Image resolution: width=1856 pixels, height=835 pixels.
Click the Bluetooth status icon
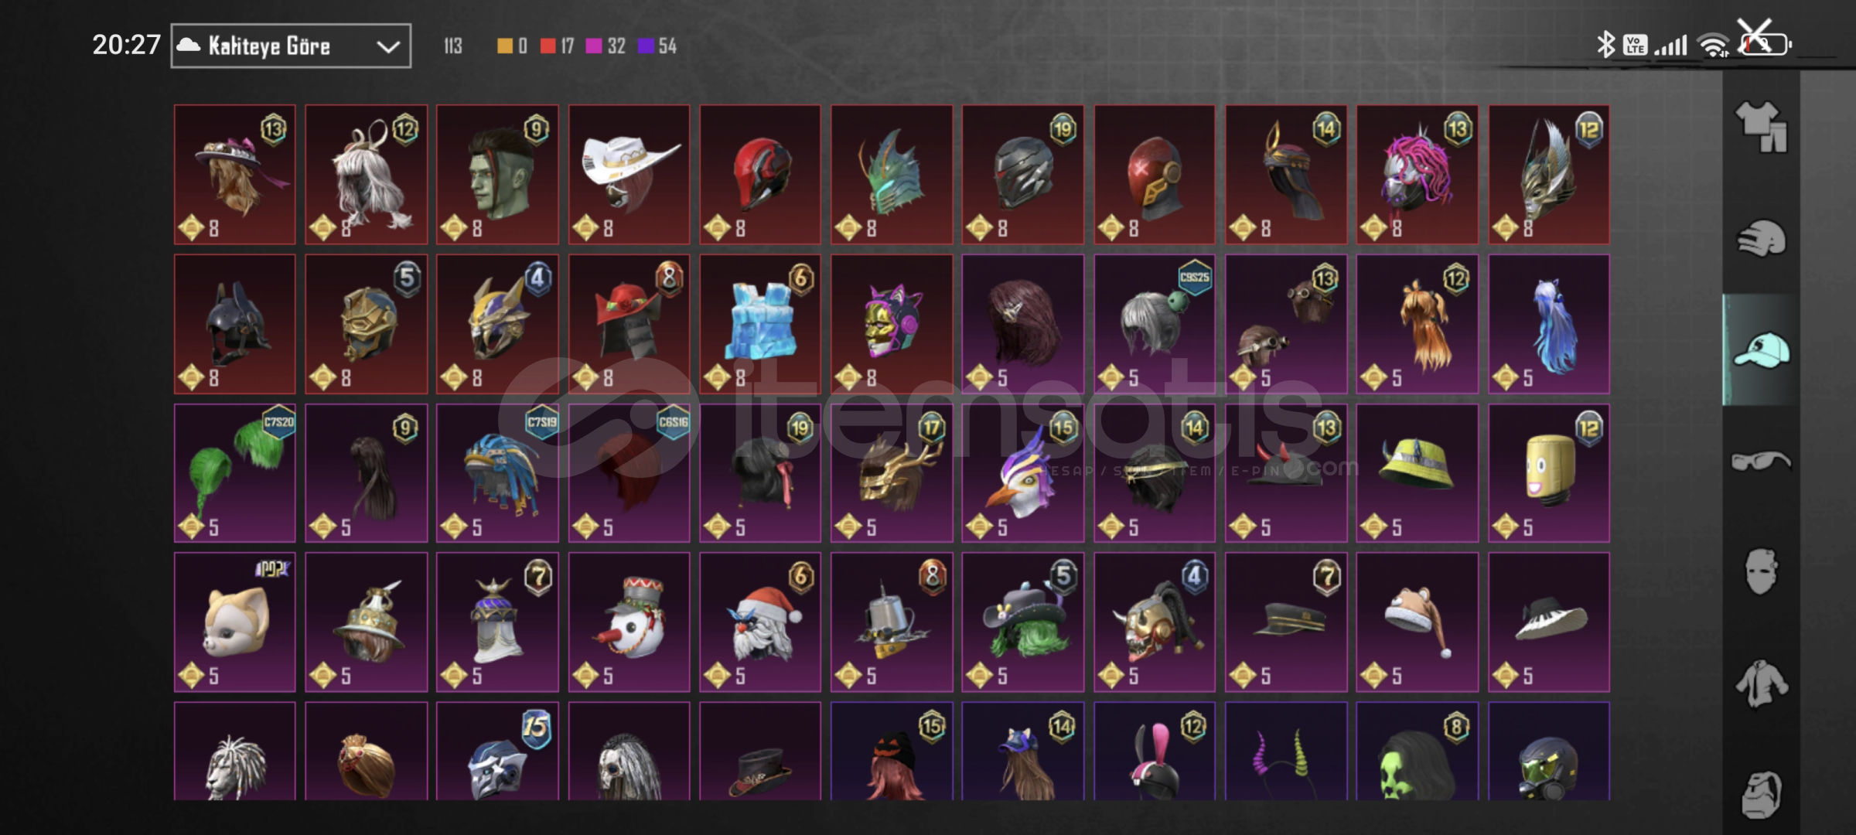click(1605, 45)
